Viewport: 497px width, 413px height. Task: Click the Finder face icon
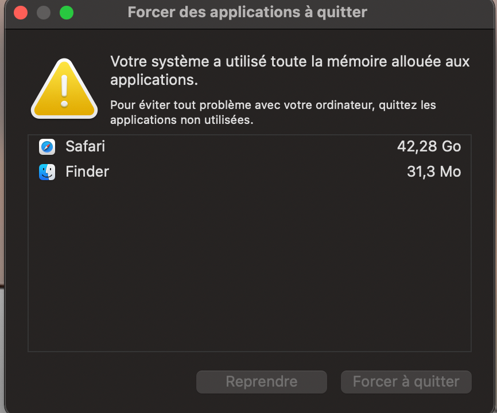(x=47, y=172)
